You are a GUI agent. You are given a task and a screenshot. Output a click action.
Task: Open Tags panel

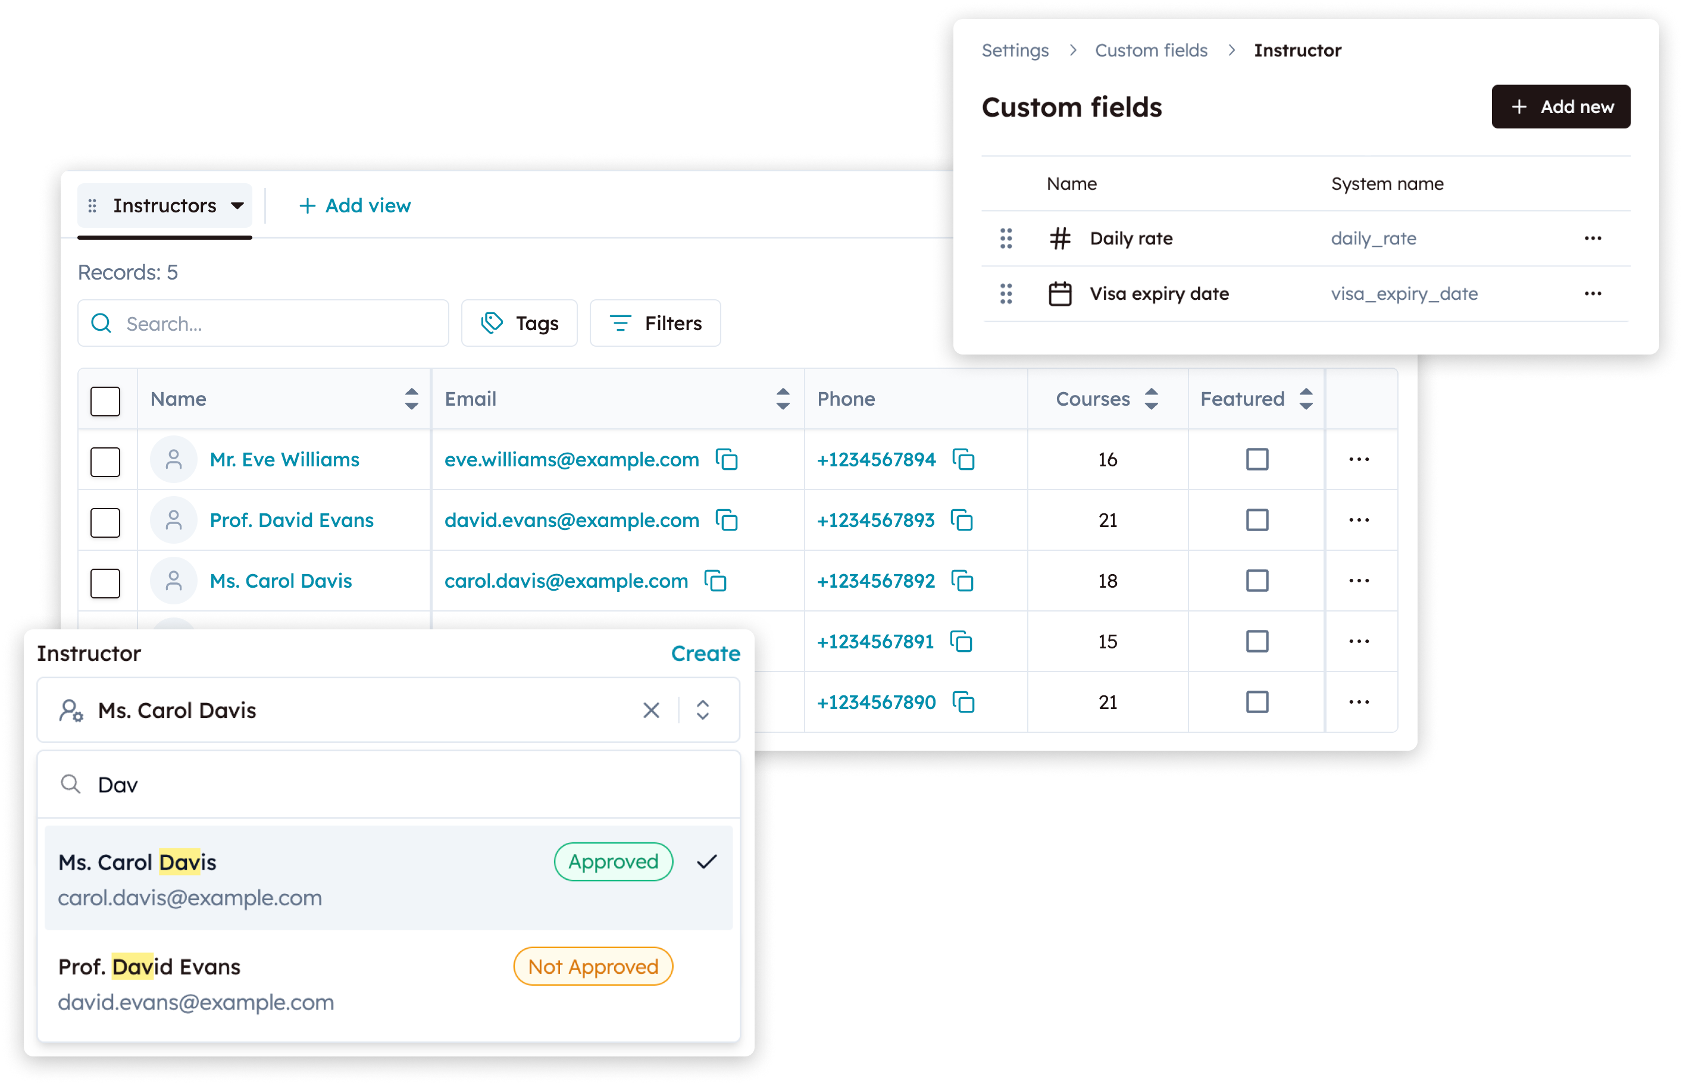coord(520,322)
